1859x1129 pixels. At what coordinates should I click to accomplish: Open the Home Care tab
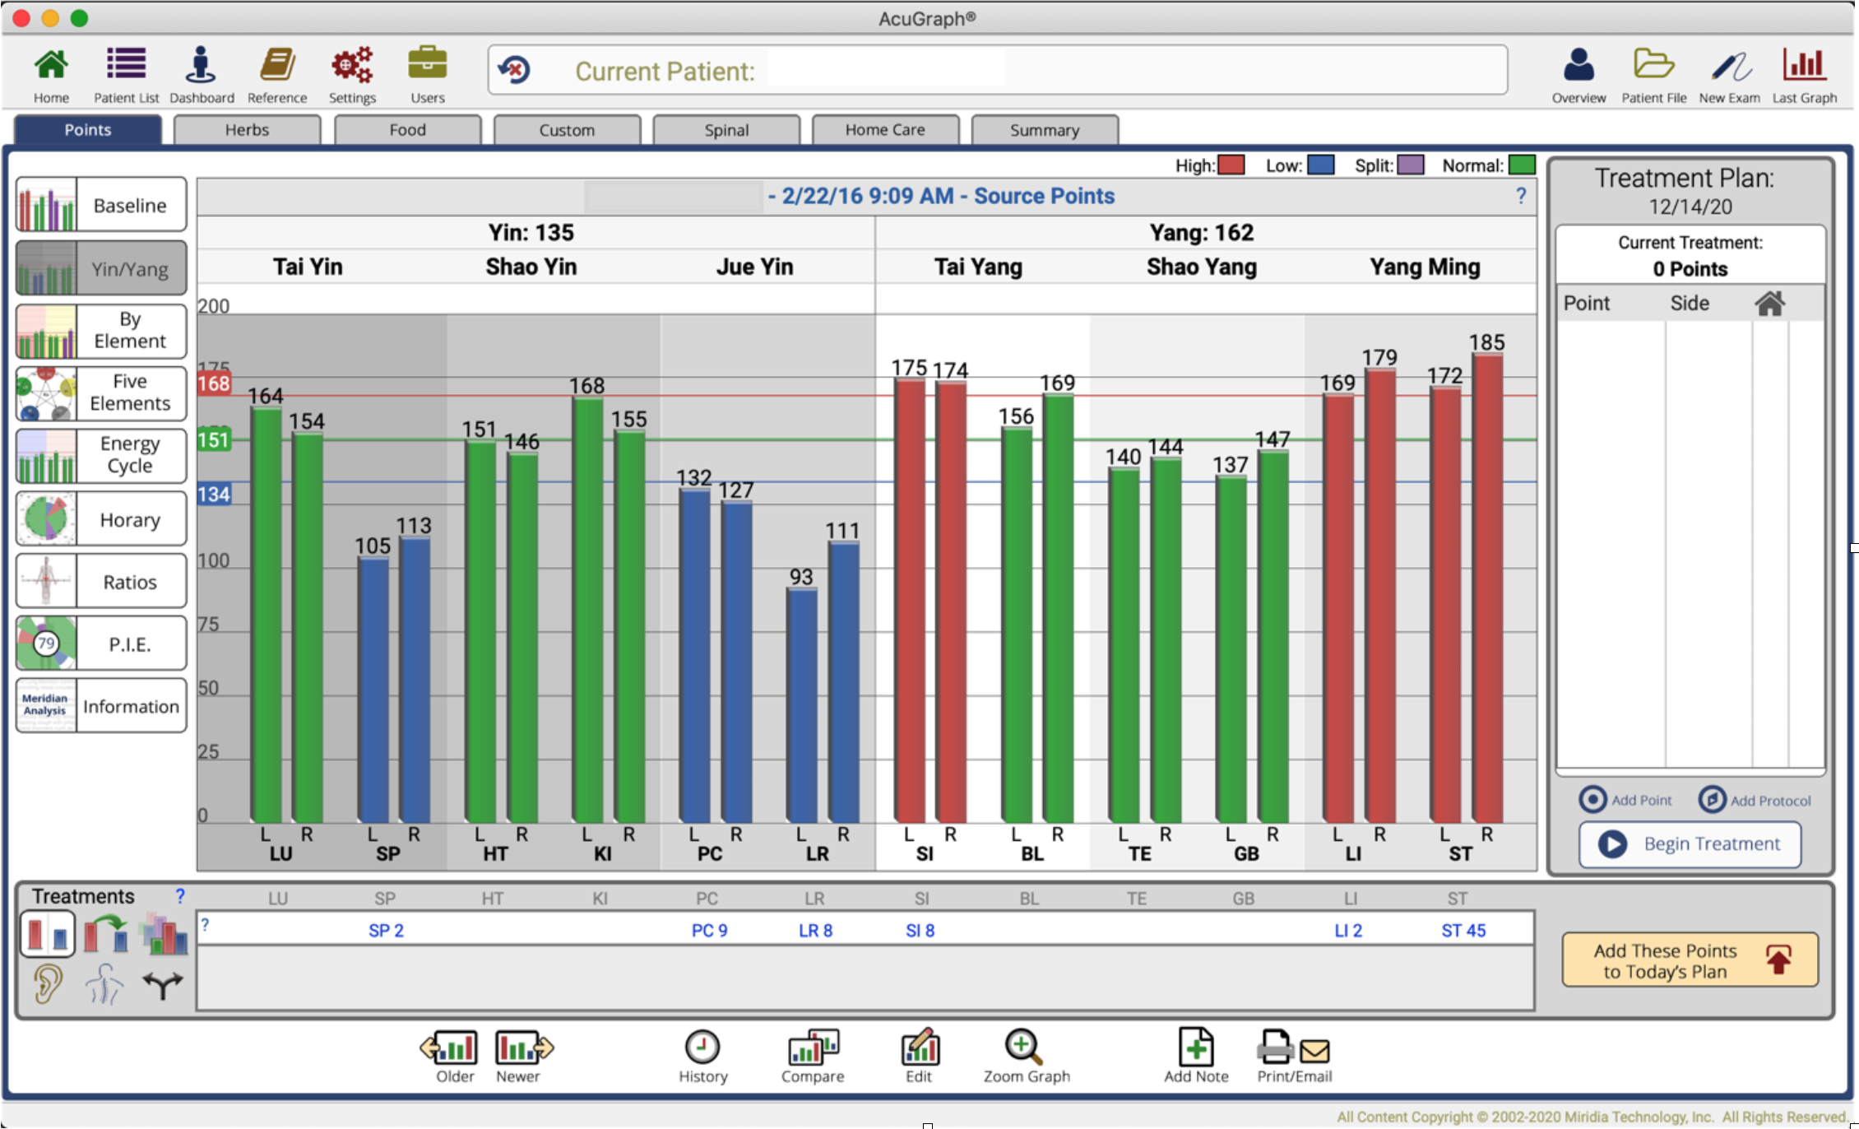pyautogui.click(x=885, y=130)
